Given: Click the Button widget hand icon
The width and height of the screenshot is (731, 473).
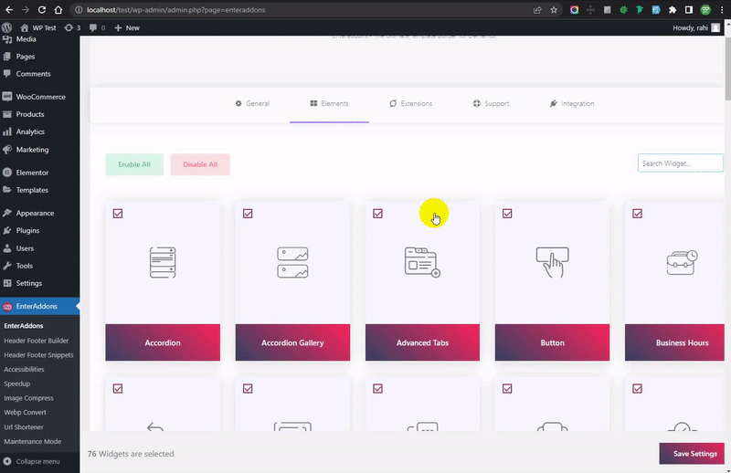Looking at the screenshot, I should [552, 262].
